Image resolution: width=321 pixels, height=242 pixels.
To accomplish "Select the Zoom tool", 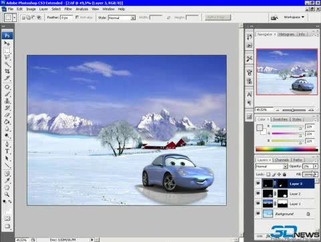I will pyautogui.click(x=7, y=195).
